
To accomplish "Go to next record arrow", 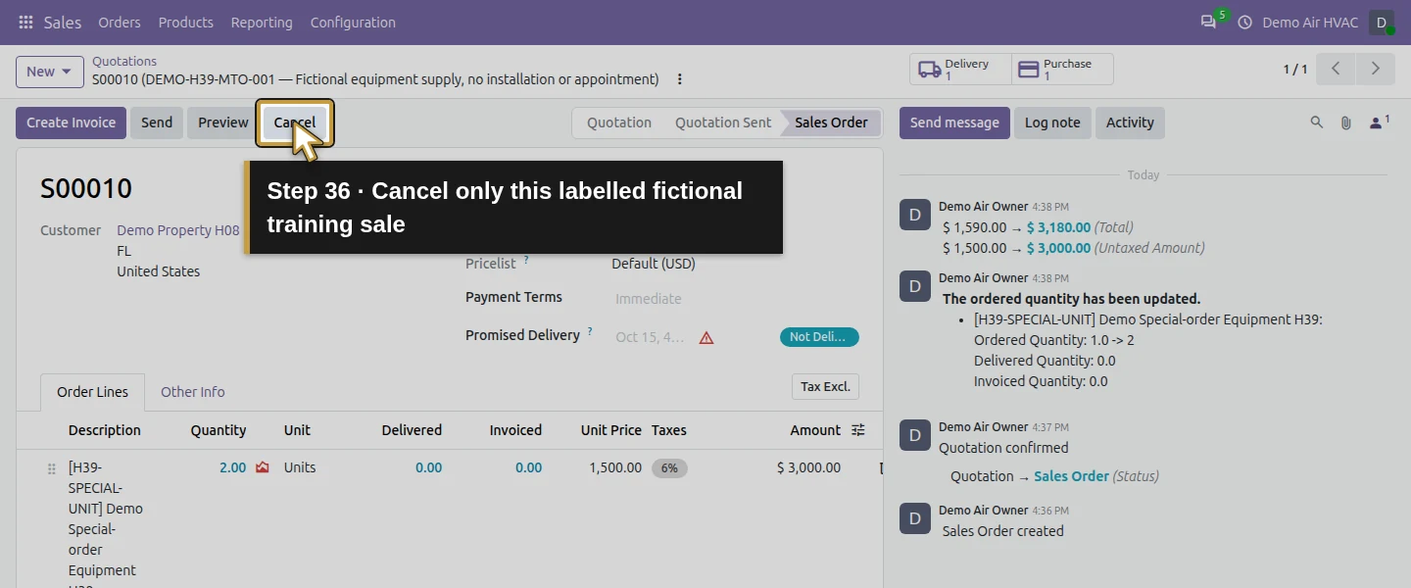I will point(1375,70).
